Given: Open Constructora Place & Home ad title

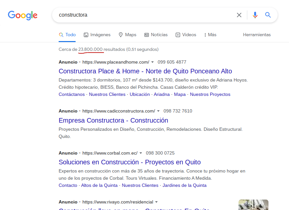Looking at the screenshot, I should 145,71.
